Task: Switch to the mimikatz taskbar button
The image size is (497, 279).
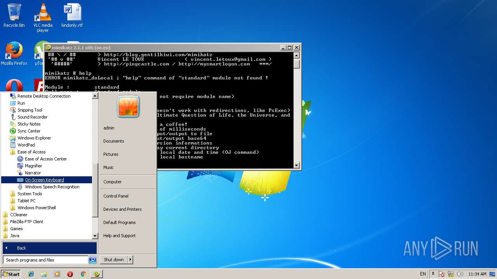Action: point(97,274)
